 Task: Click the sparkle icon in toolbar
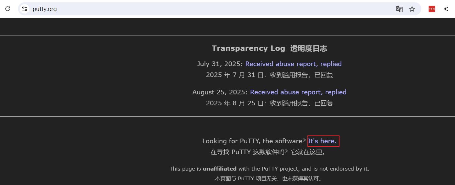coord(446,9)
